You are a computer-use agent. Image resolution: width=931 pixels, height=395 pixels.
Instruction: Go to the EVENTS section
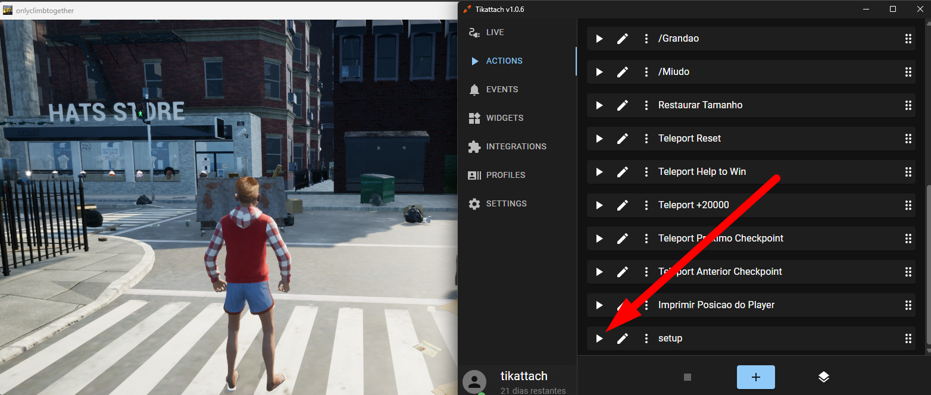pyautogui.click(x=517, y=89)
